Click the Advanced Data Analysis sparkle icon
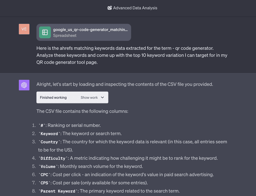The width and height of the screenshot is (256, 196). click(x=109, y=8)
